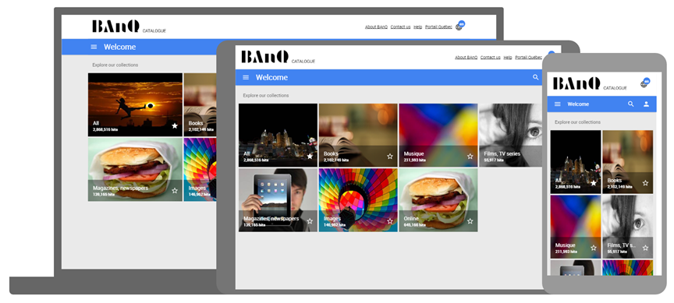Open Magazines, newspapers burger tile on laptop
674x303 pixels.
tap(136, 170)
